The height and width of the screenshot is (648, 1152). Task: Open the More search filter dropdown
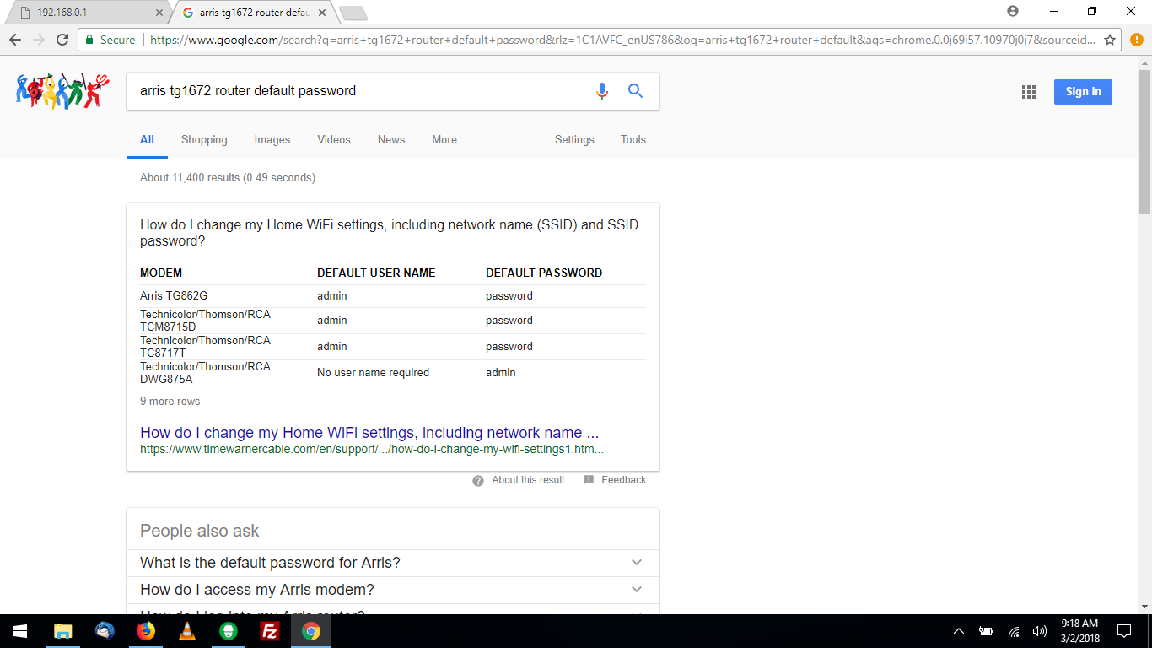point(444,140)
